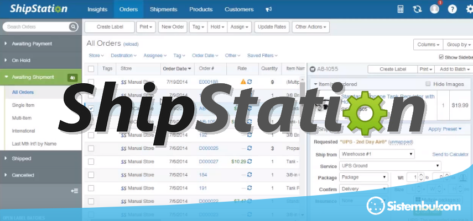Viewport: 473px width, 221px height.
Task: Click Create Label in main toolbar
Action: pos(110,27)
